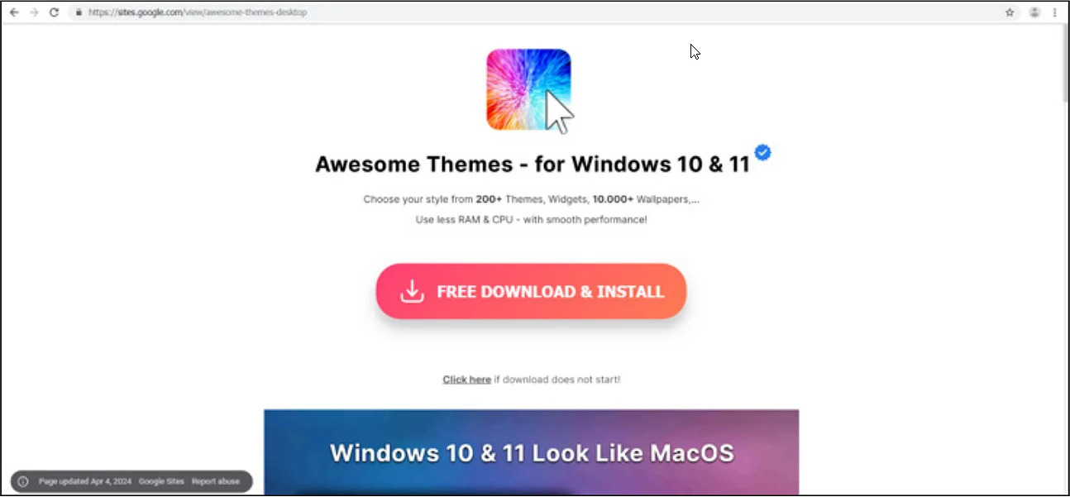Follow the "Click here" link
1070x497 pixels.
[466, 380]
